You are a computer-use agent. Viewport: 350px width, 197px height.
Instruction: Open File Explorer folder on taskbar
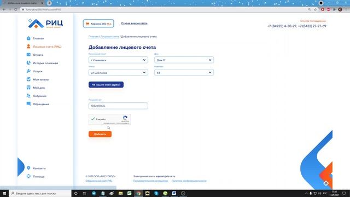pos(120,193)
